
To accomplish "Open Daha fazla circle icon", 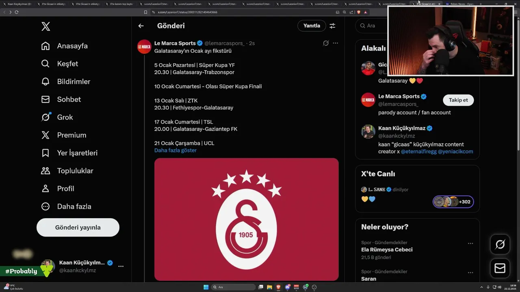I will 45,206.
